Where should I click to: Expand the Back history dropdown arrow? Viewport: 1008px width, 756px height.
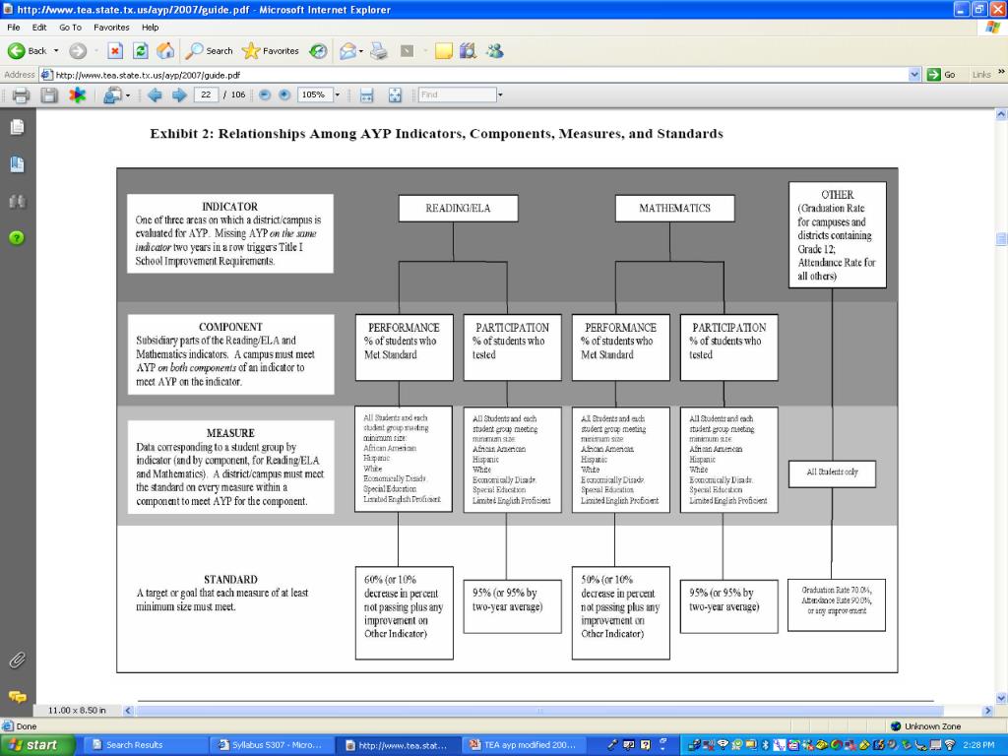(x=56, y=51)
